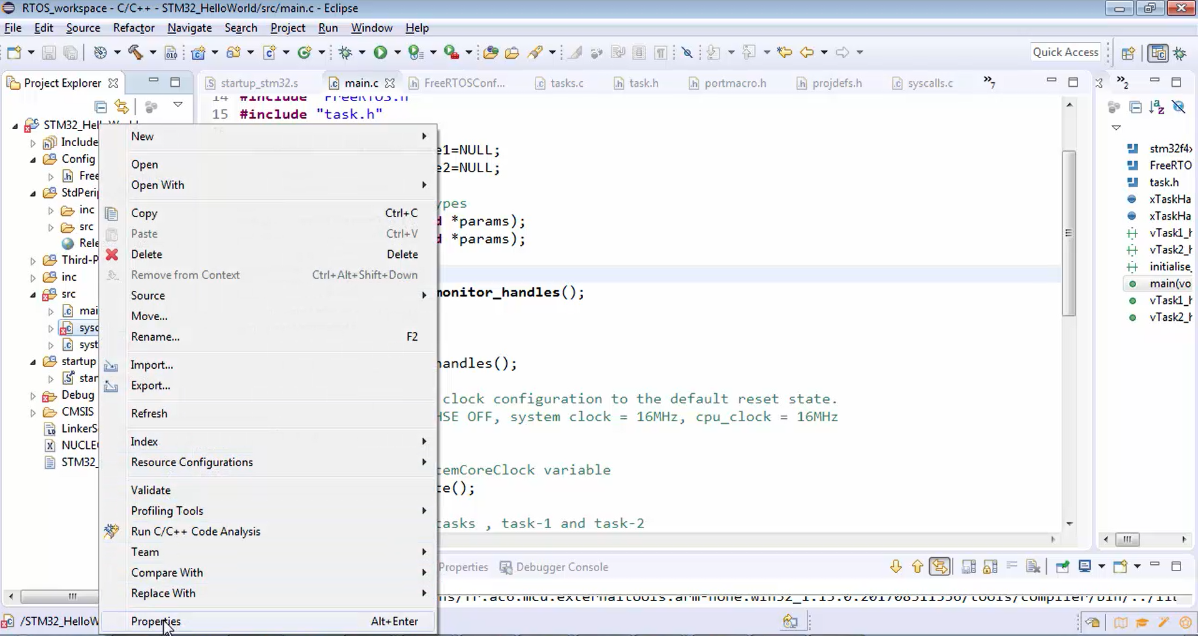Select Export... in the context menu
The height and width of the screenshot is (636, 1198).
tap(268, 385)
